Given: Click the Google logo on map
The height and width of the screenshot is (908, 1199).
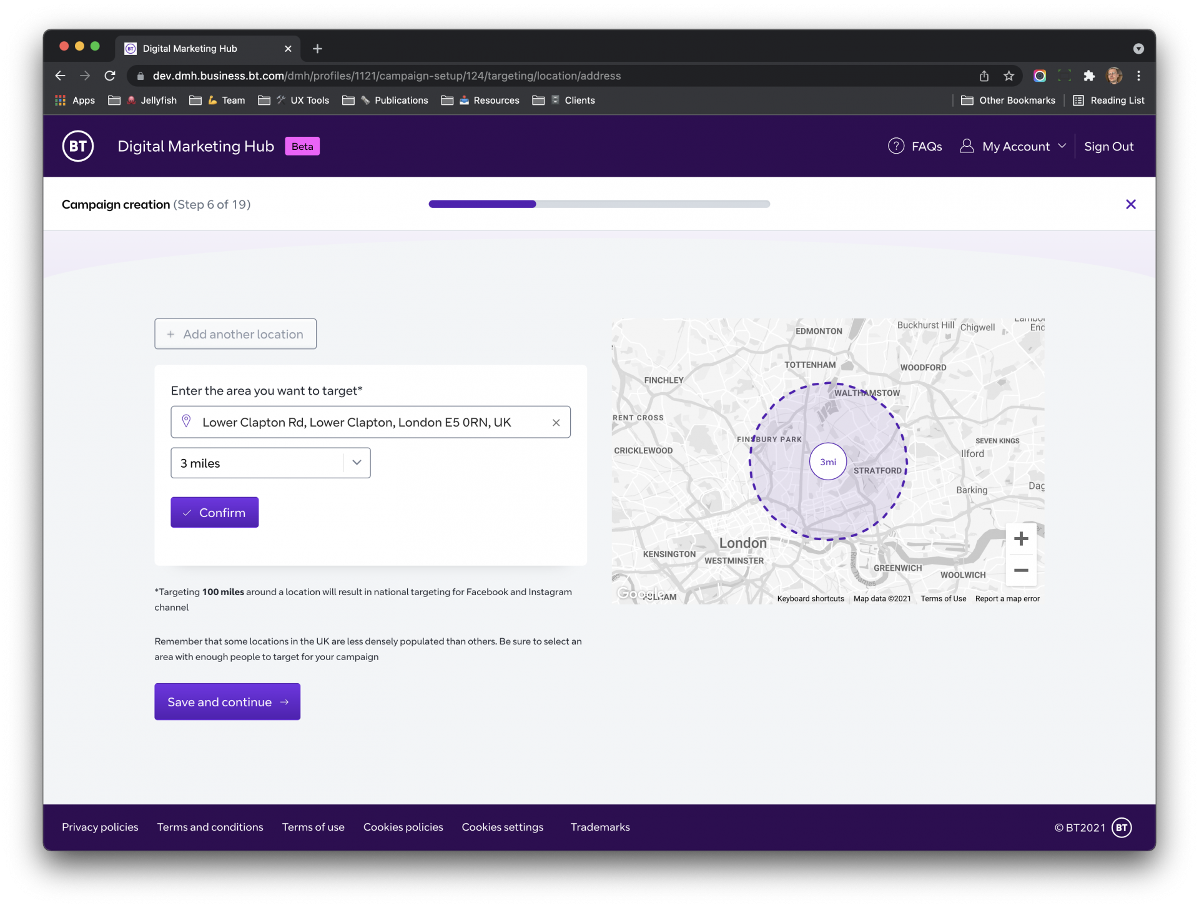Looking at the screenshot, I should 639,593.
